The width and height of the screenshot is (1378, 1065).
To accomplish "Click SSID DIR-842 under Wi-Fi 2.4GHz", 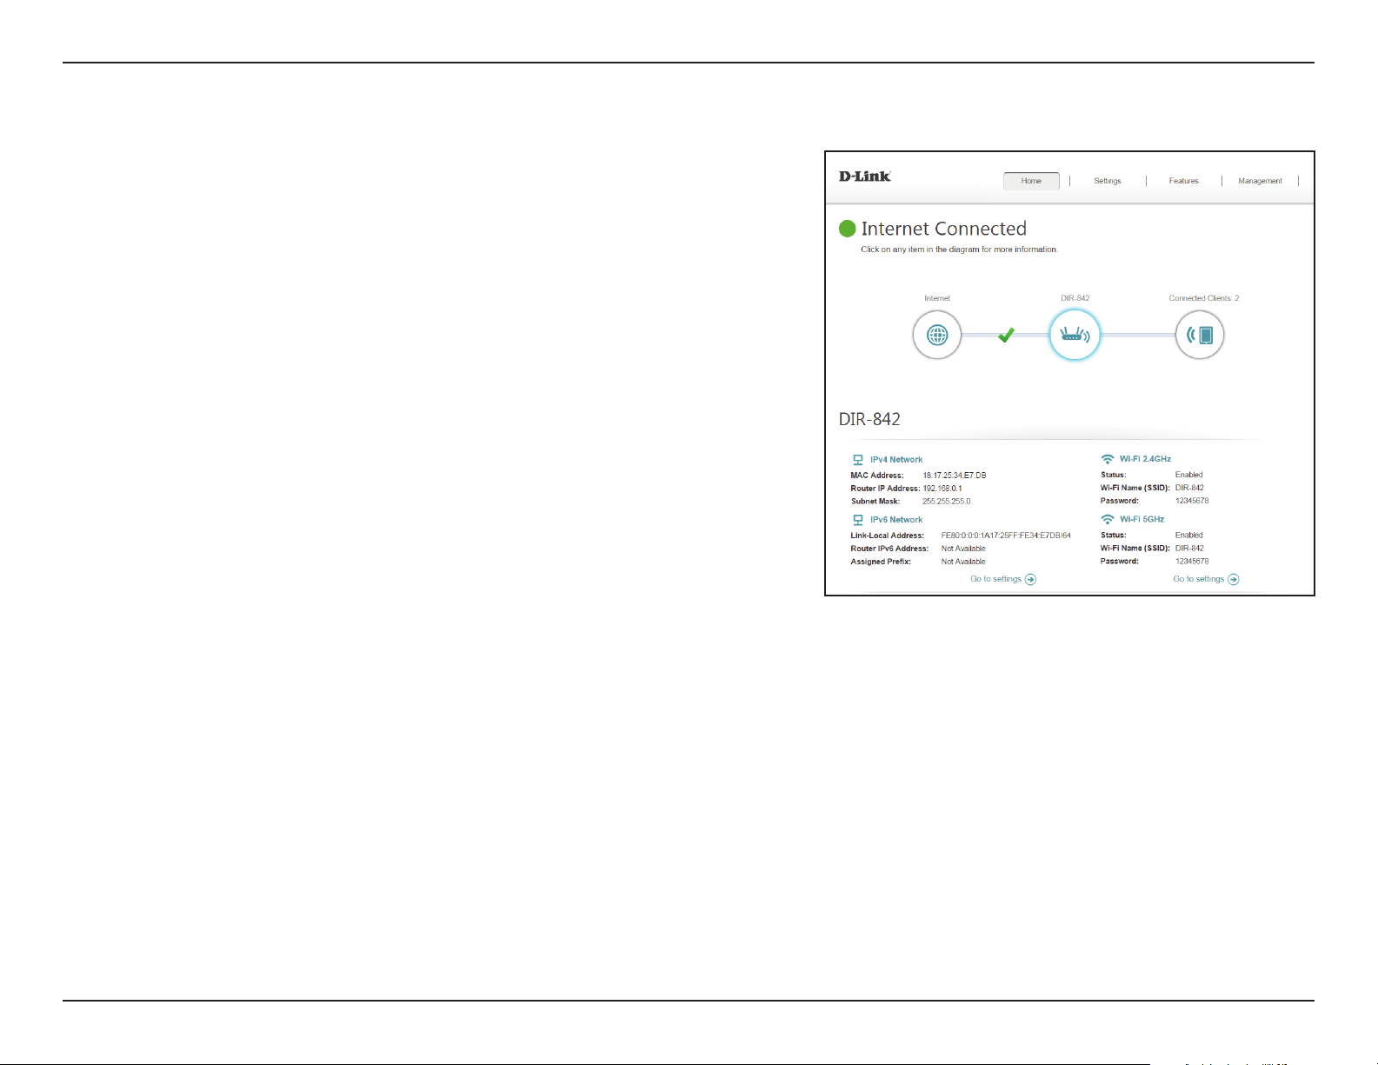I will [x=1189, y=488].
